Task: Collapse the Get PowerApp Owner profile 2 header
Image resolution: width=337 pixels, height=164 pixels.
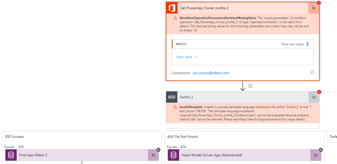Action: pos(243,8)
